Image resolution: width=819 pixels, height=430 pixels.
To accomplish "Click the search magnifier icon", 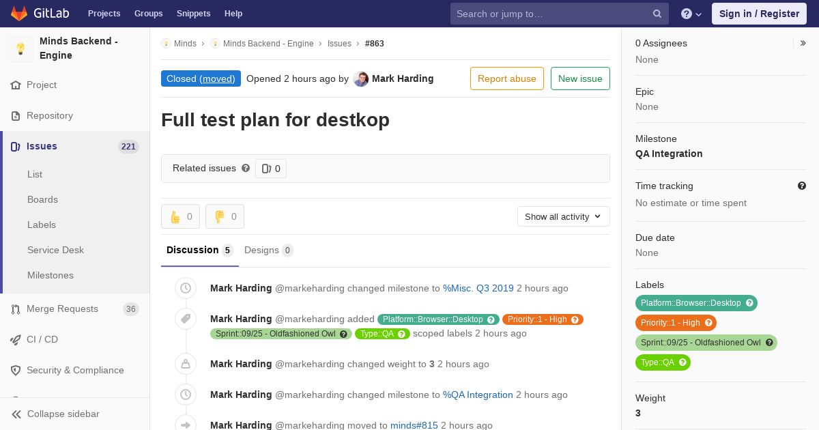I will coord(657,14).
